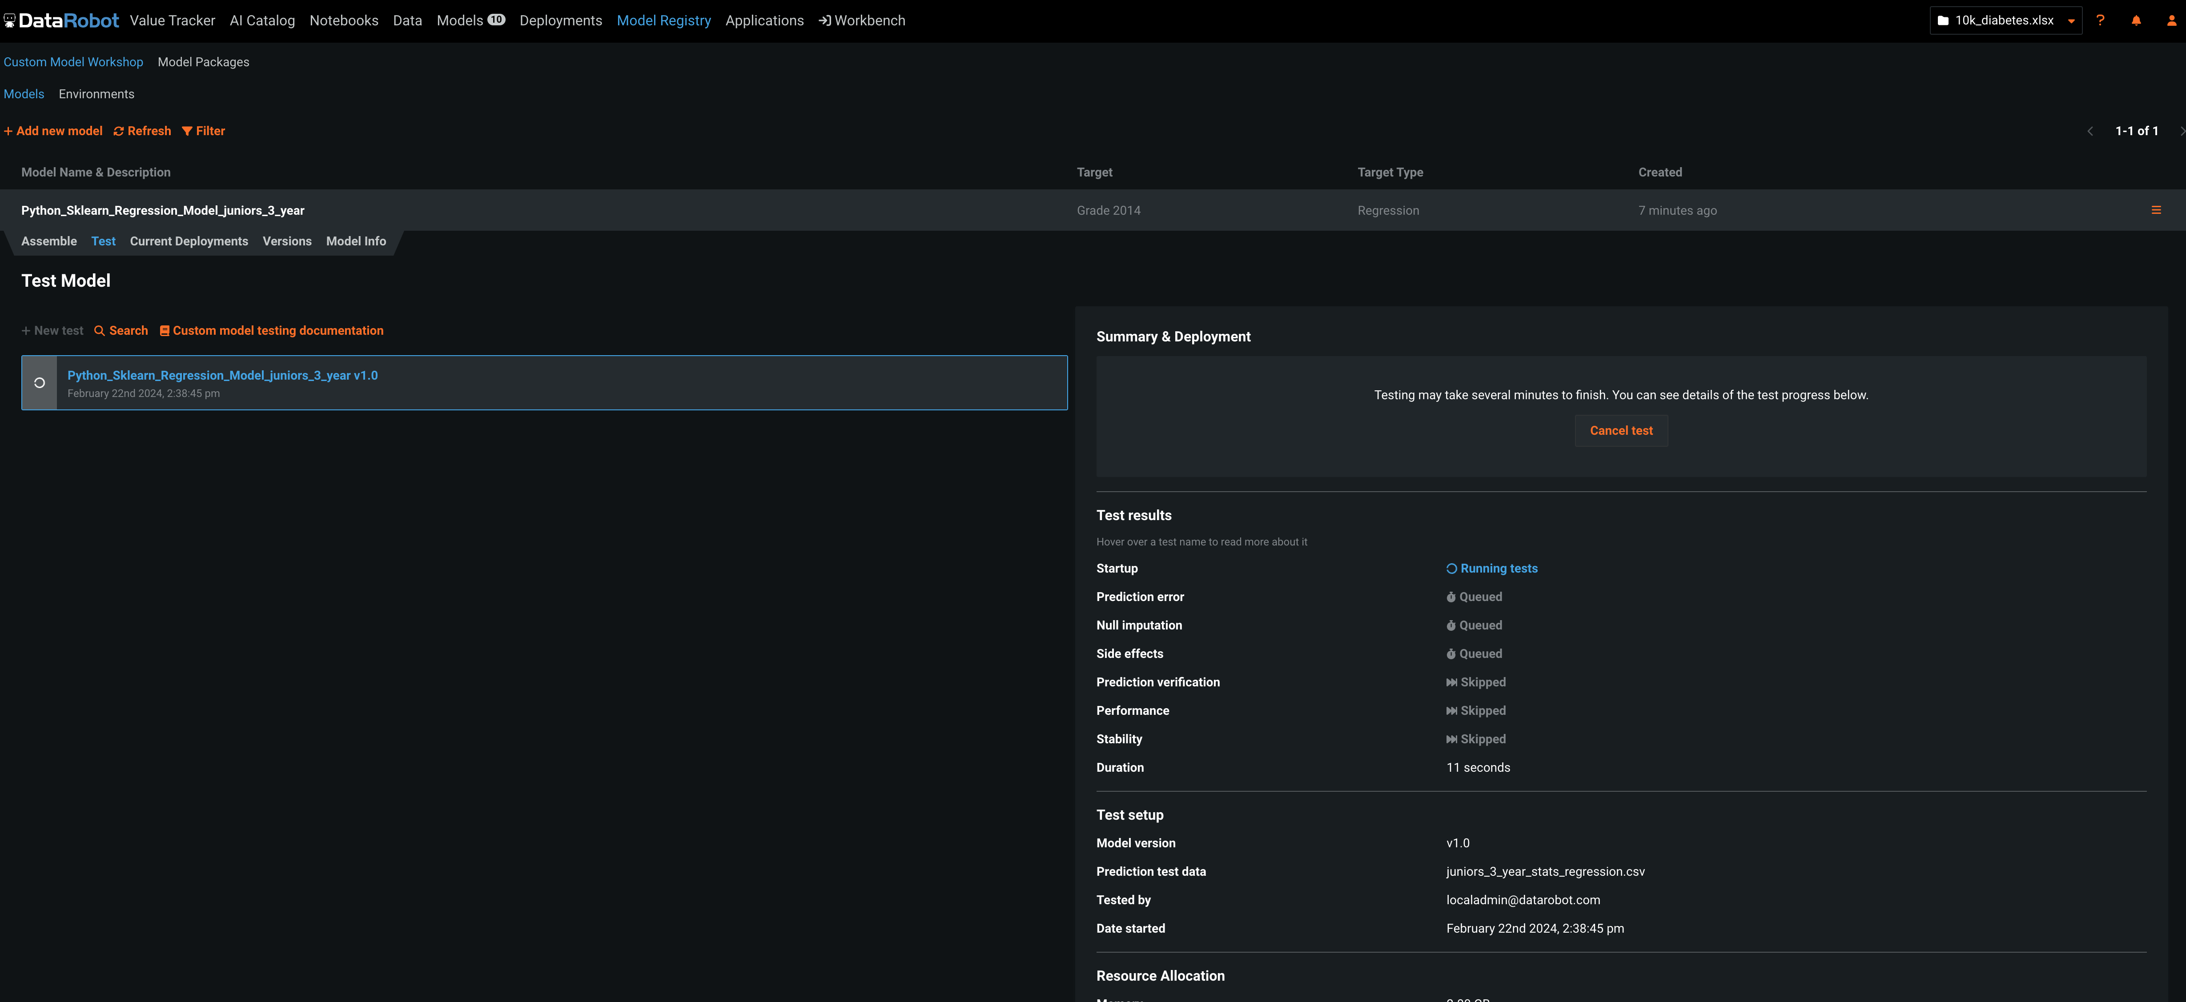Open the model row hamburger menu
The width and height of the screenshot is (2186, 1002).
2156,209
